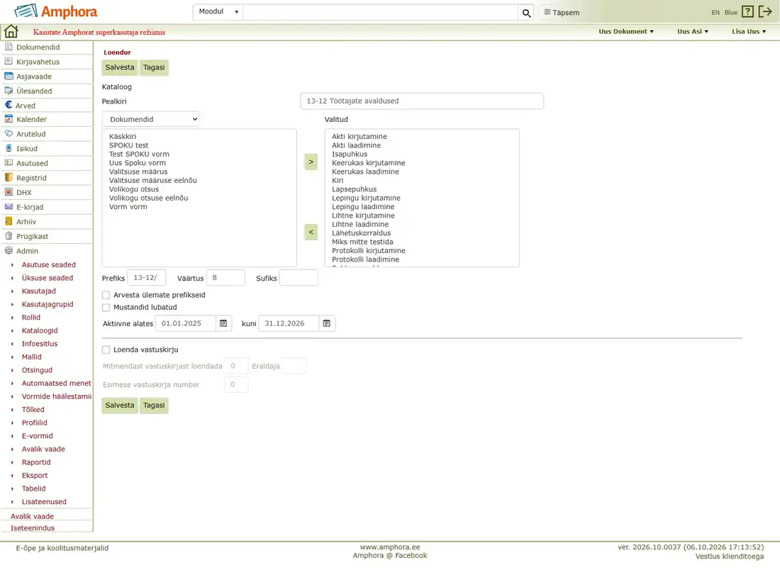
Task: Open Rollid in the Admin menu
Action: [30, 318]
